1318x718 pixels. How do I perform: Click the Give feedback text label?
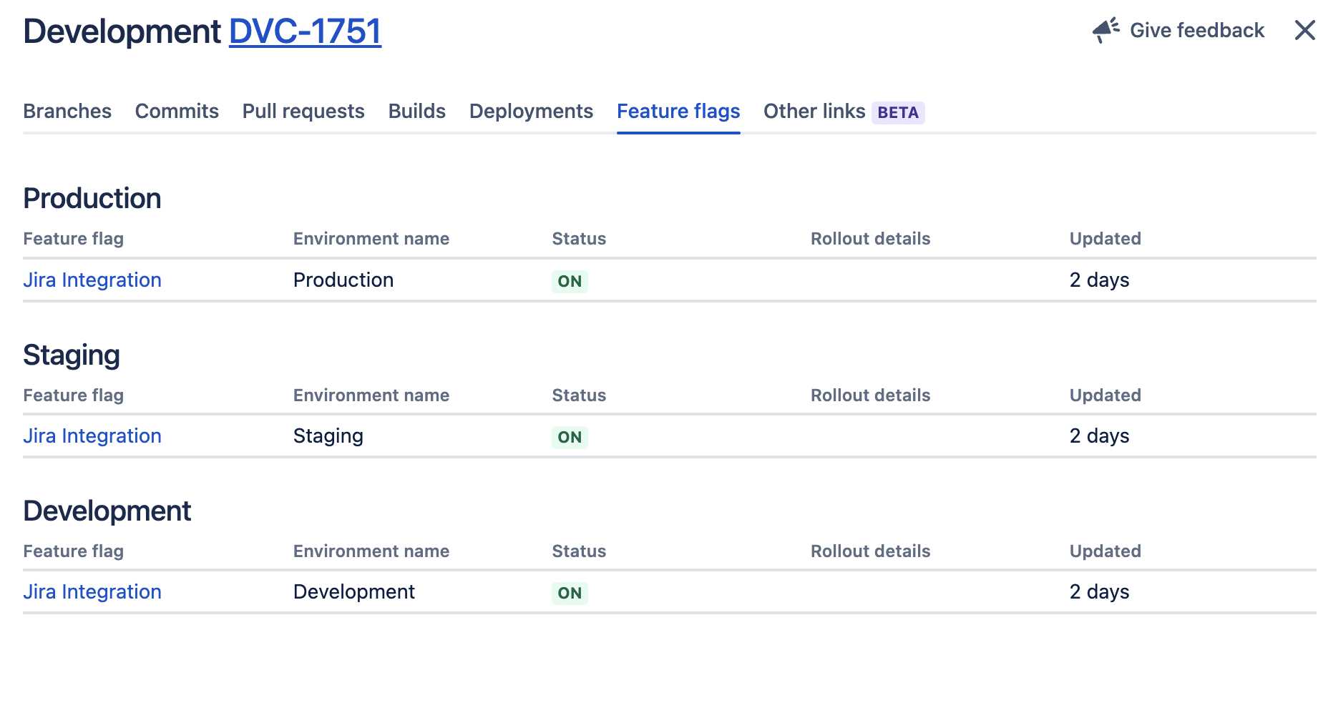[1196, 30]
